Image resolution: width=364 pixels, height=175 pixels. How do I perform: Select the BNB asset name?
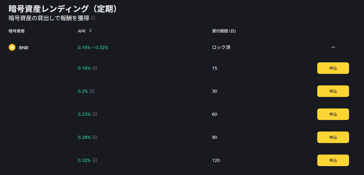24,48
